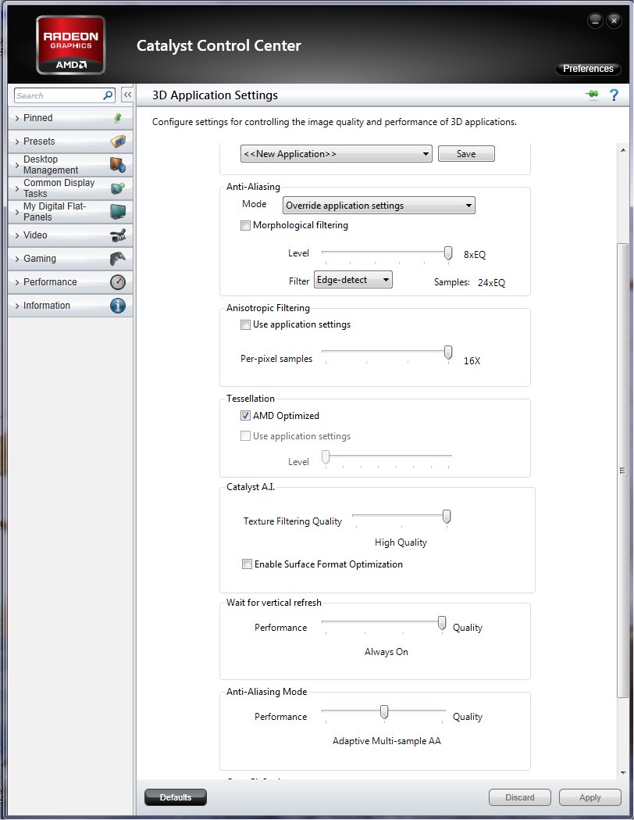634x820 pixels.
Task: Click the Information blue icon
Action: (118, 306)
